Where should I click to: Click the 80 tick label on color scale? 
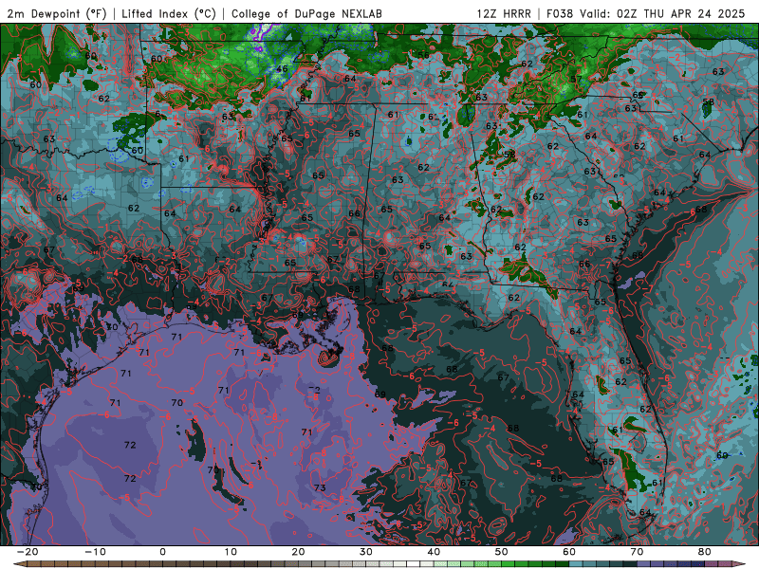tap(705, 552)
